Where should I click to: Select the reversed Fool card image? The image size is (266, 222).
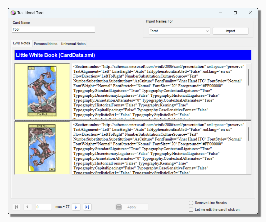click(42, 148)
